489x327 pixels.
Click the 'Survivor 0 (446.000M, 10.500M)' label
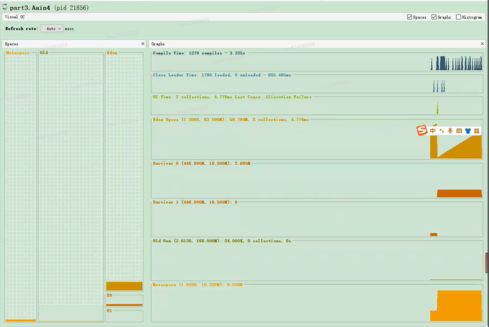point(201,163)
